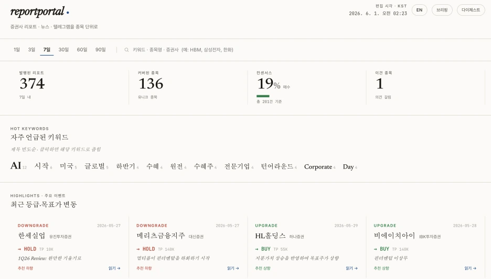The height and width of the screenshot is (279, 491).
Task: Filter by 전문기업 keyword
Action: [x=239, y=166]
